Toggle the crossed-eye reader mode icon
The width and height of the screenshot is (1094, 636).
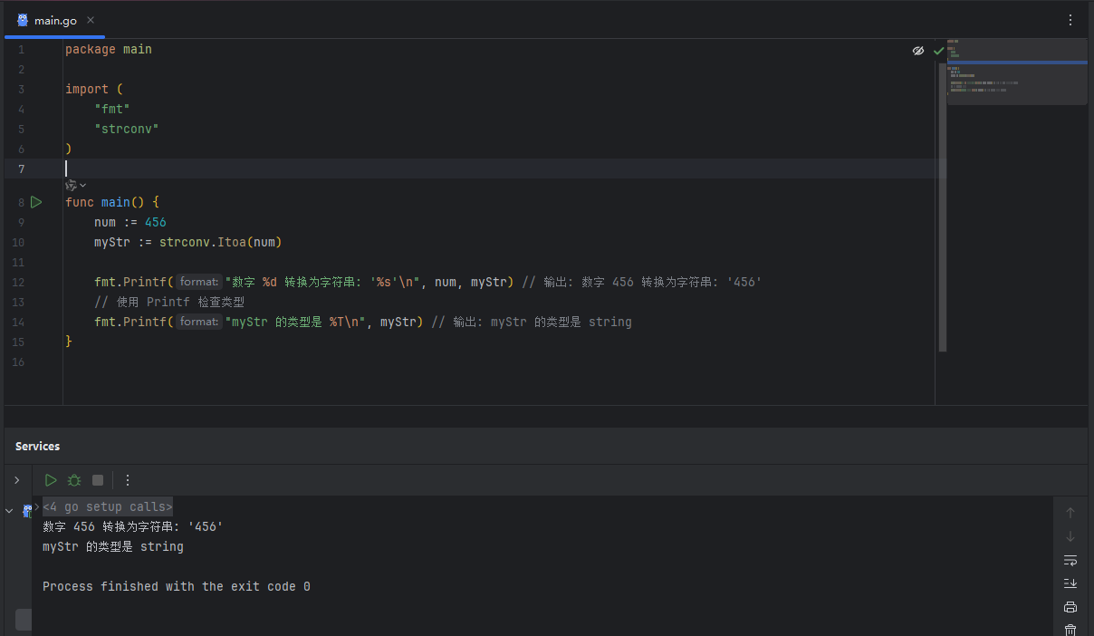tap(918, 51)
